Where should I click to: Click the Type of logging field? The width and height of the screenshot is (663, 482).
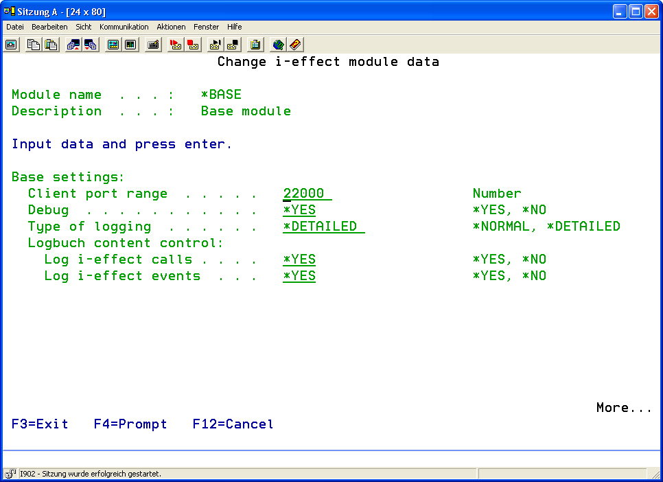click(x=323, y=227)
